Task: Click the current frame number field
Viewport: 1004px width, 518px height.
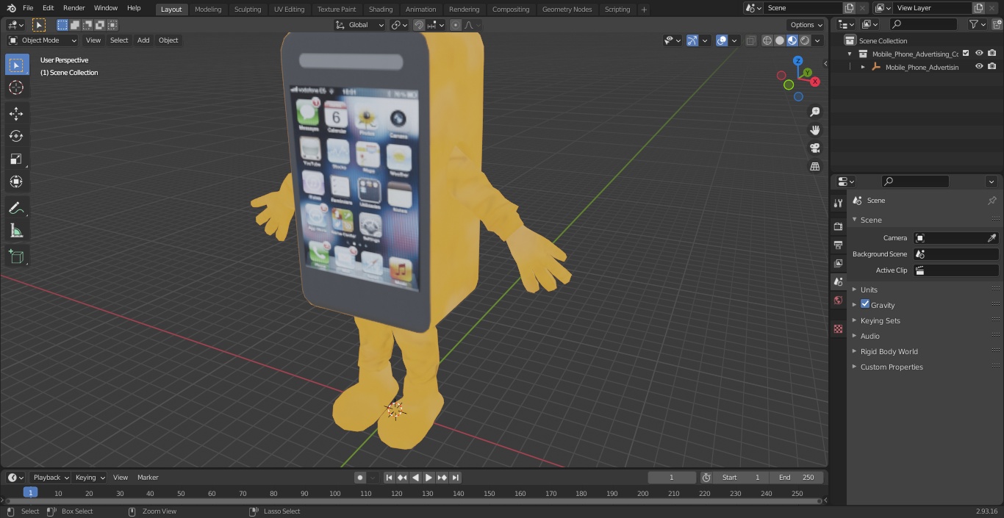Action: (x=671, y=478)
